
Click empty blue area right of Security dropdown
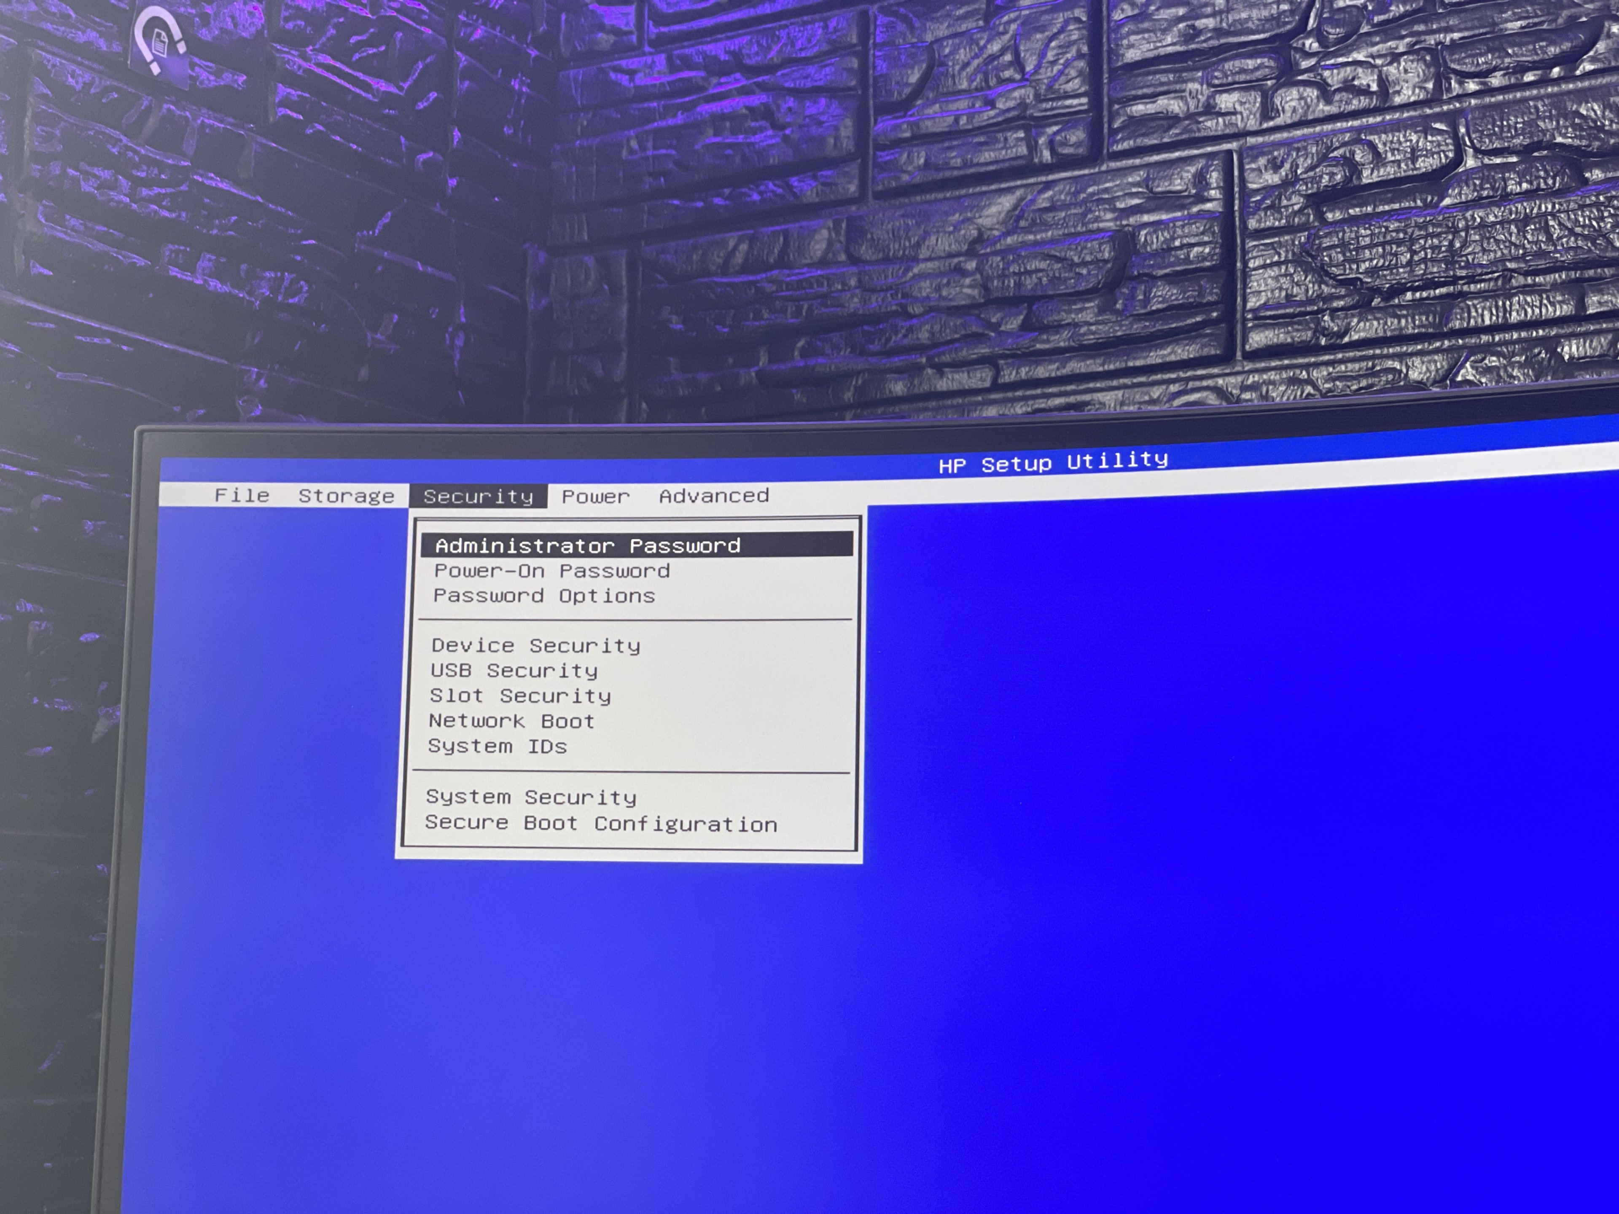click(1208, 732)
